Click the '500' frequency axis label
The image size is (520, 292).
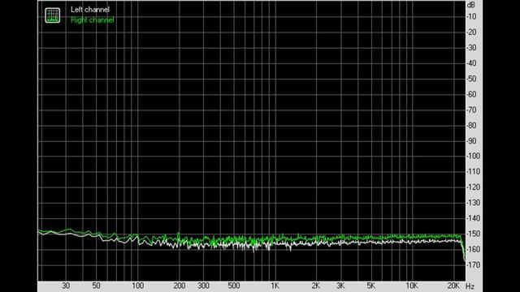(234, 286)
